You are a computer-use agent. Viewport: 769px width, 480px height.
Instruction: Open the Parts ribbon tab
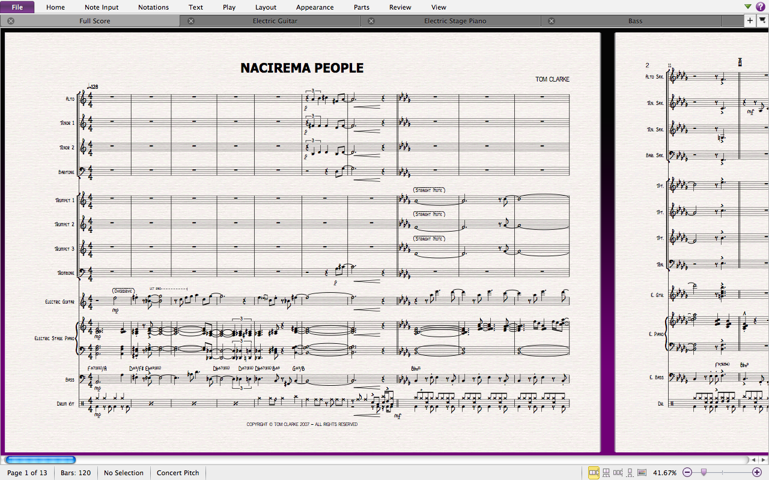point(362,7)
